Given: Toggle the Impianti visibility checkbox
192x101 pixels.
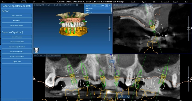Looking at the screenshot, I should 87,9.
